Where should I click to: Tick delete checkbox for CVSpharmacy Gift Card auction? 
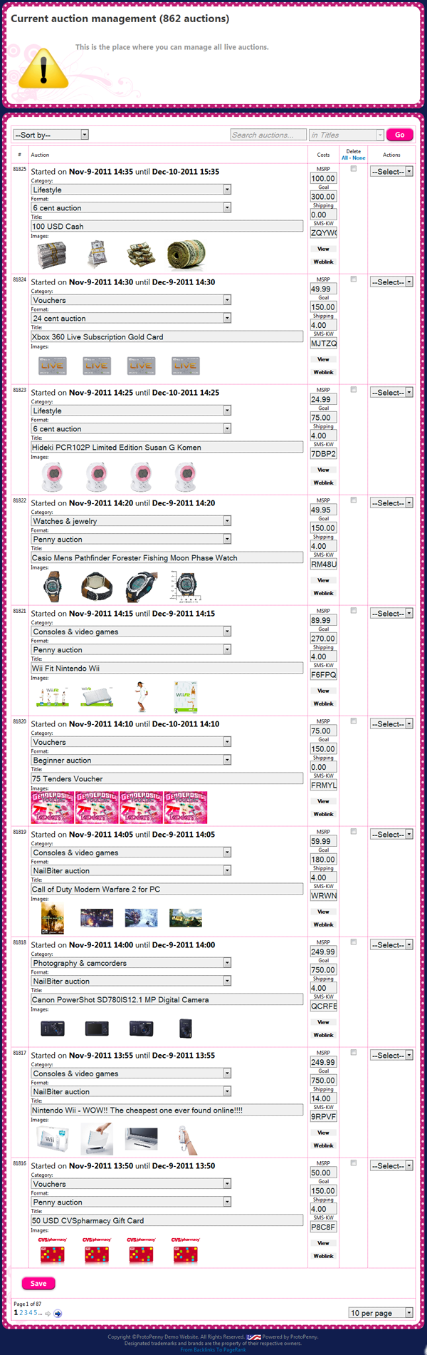[354, 1163]
